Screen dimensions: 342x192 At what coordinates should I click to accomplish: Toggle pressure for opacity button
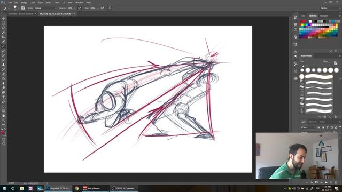80,8
